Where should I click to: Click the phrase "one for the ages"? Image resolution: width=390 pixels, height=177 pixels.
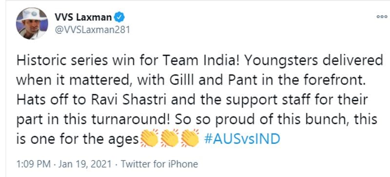pos(84,139)
